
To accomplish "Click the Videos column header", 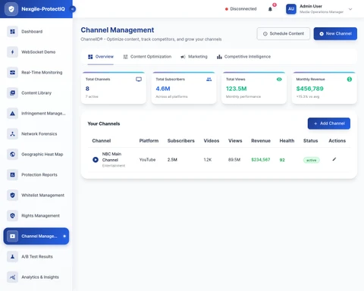I will point(212,141).
